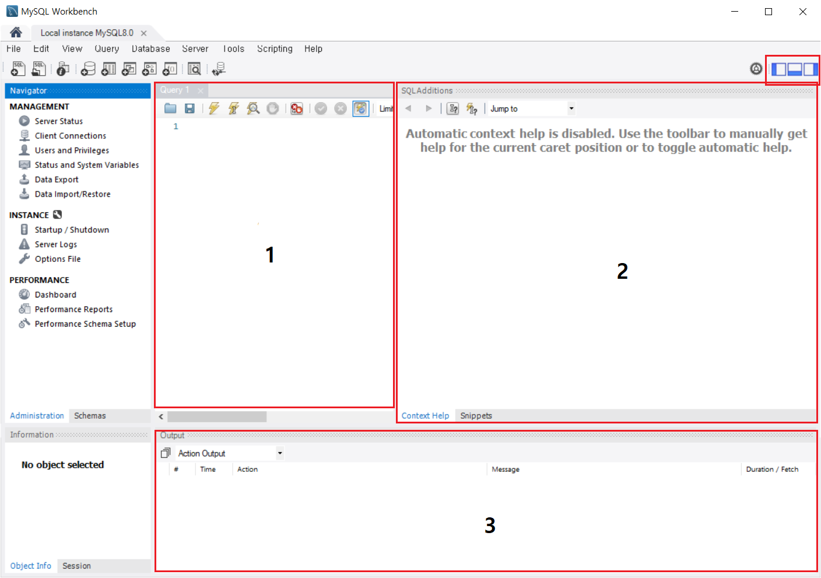
Task: Open the Action Output dropdown
Action: [230, 453]
